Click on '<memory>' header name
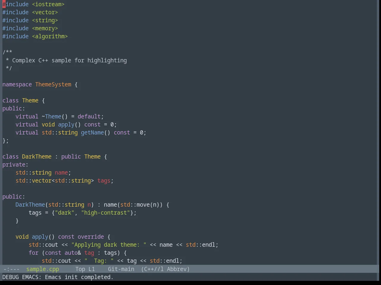Image resolution: width=381 pixels, height=285 pixels. point(45,28)
